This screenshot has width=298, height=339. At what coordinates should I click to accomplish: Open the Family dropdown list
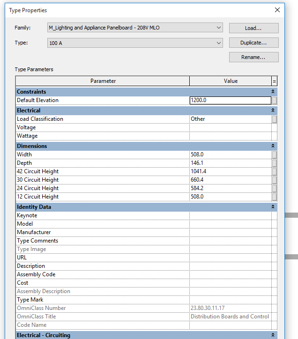(x=135, y=28)
